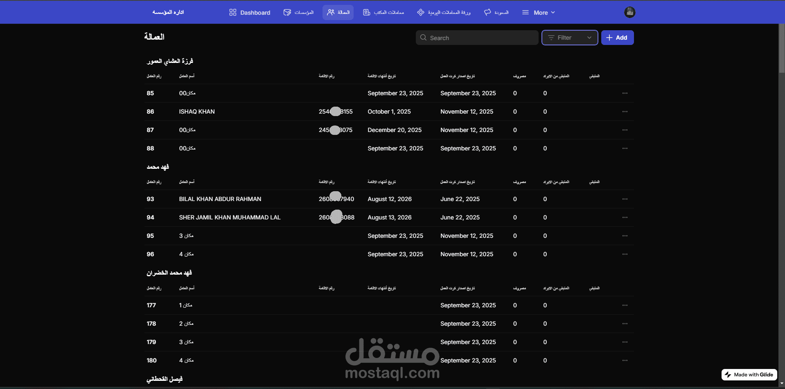Click the group heading فهد محمد الخضران
This screenshot has height=389, width=785.
[x=169, y=273]
